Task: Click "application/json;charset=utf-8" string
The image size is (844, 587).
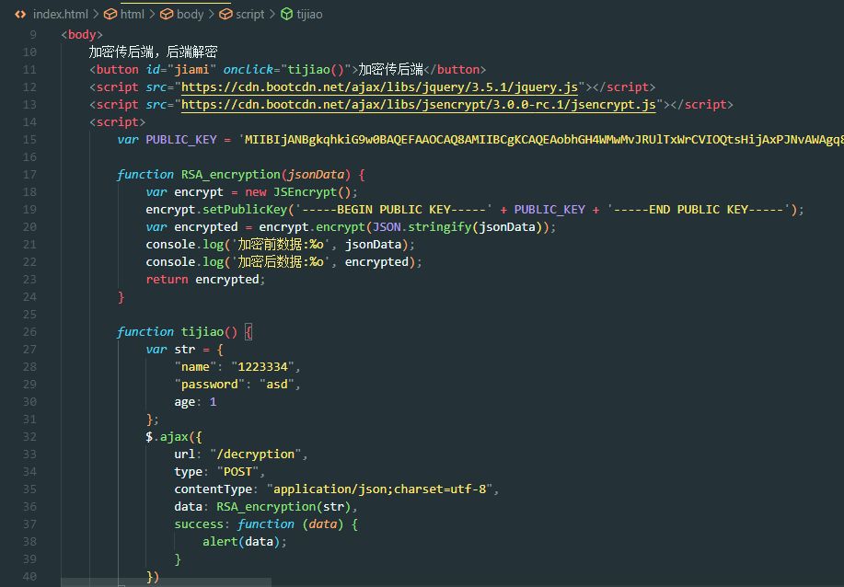Action: click(x=379, y=489)
